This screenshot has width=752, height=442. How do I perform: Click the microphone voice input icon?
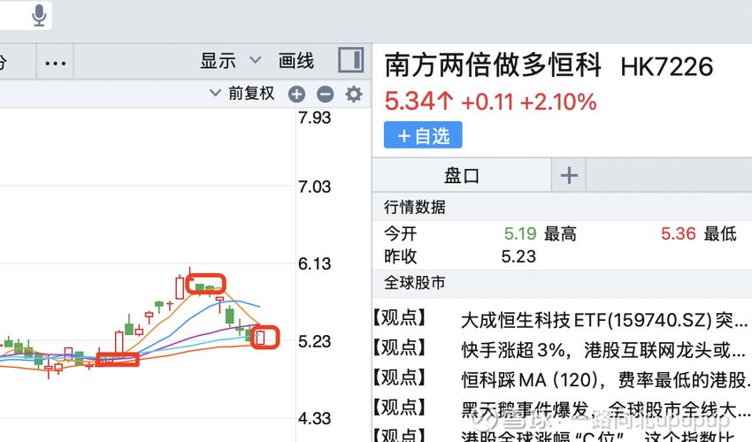click(39, 15)
